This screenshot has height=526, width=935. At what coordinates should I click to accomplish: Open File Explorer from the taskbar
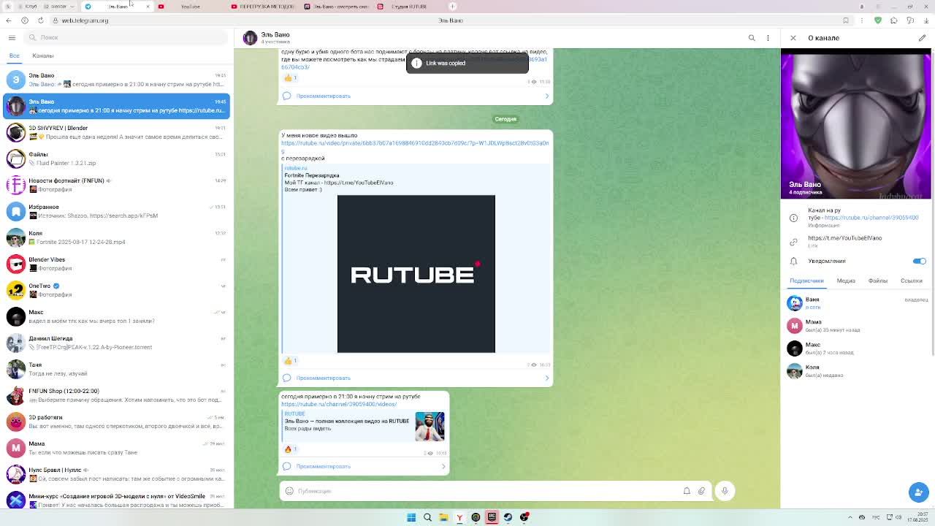tap(443, 517)
